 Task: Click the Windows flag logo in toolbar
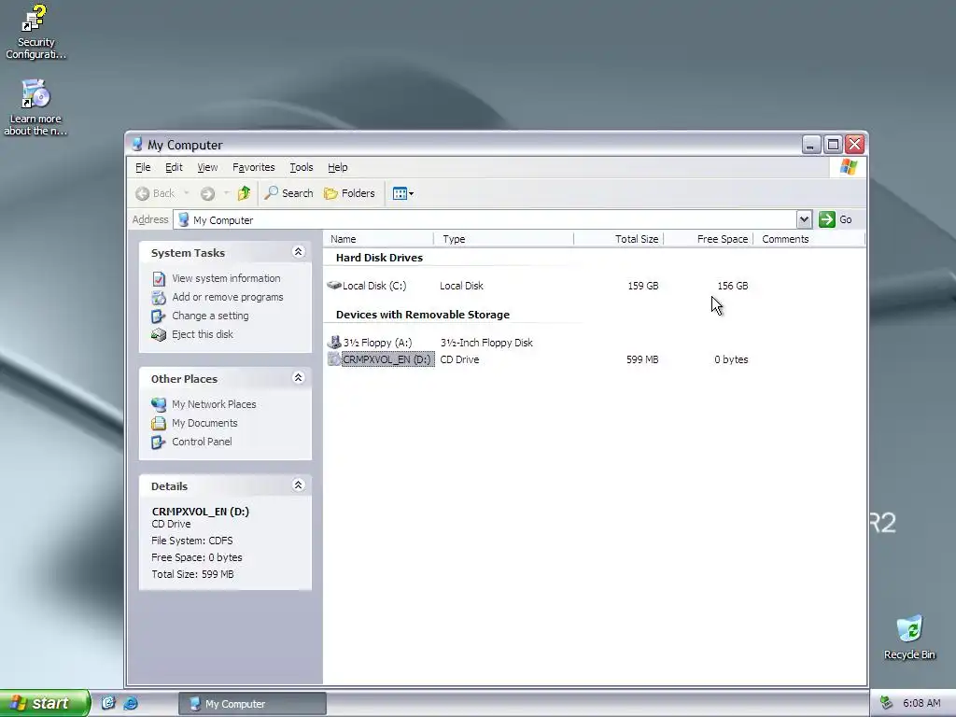click(848, 167)
